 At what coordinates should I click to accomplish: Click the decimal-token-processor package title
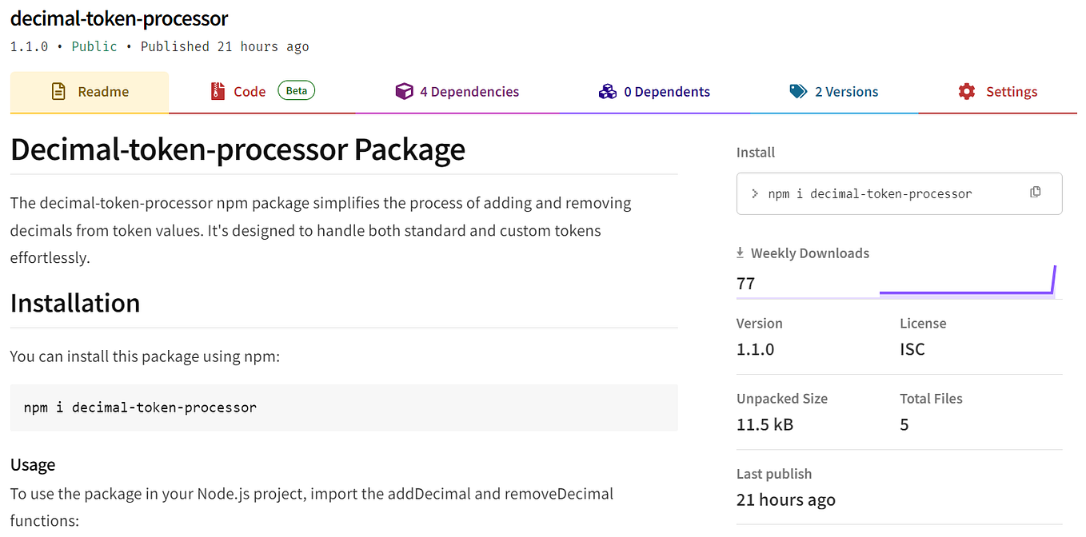tap(118, 18)
